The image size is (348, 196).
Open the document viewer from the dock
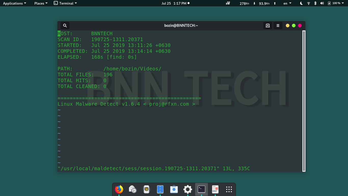(x=215, y=189)
